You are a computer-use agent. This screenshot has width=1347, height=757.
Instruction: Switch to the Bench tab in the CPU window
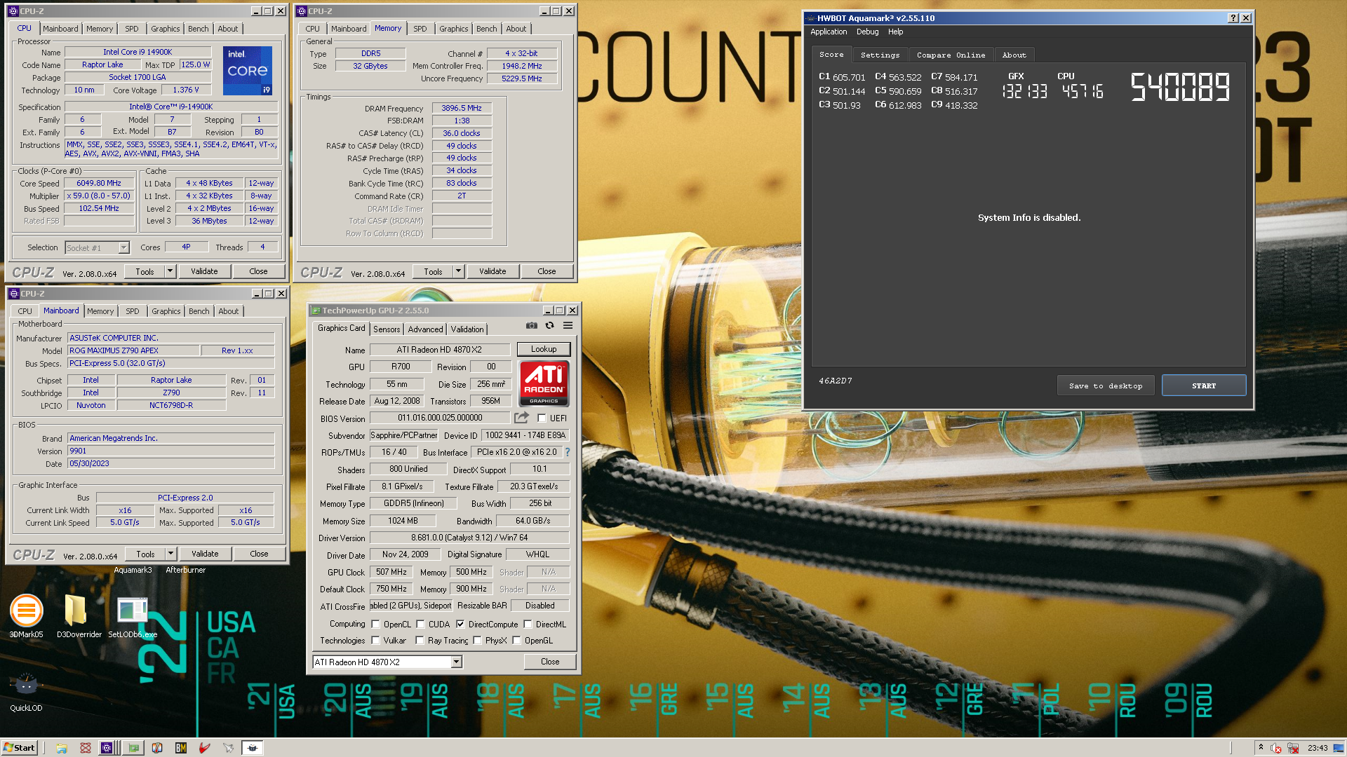point(199,29)
